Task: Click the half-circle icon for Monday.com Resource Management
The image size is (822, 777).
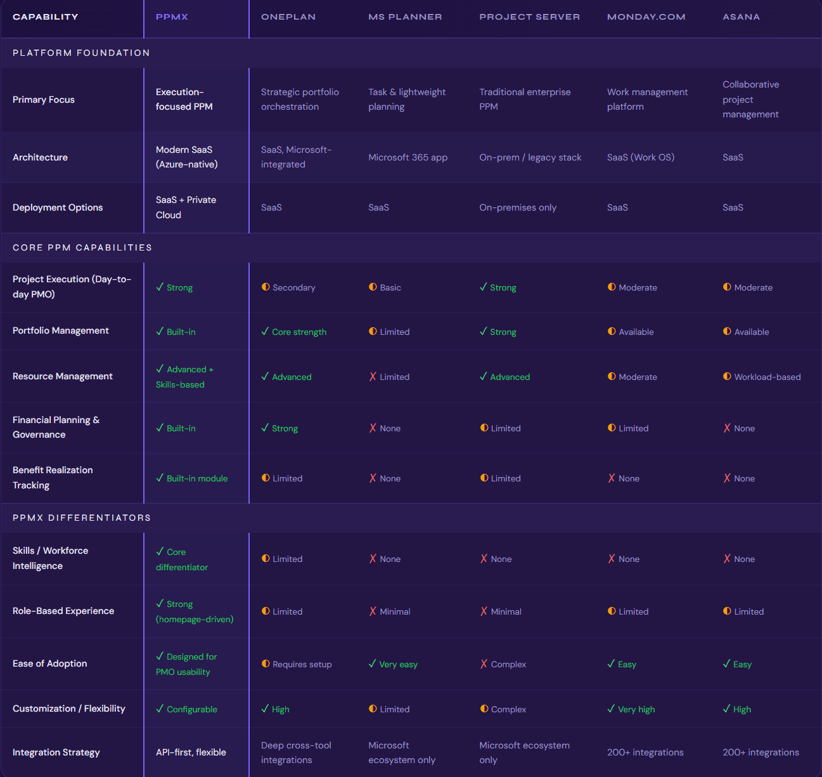Action: tap(611, 377)
